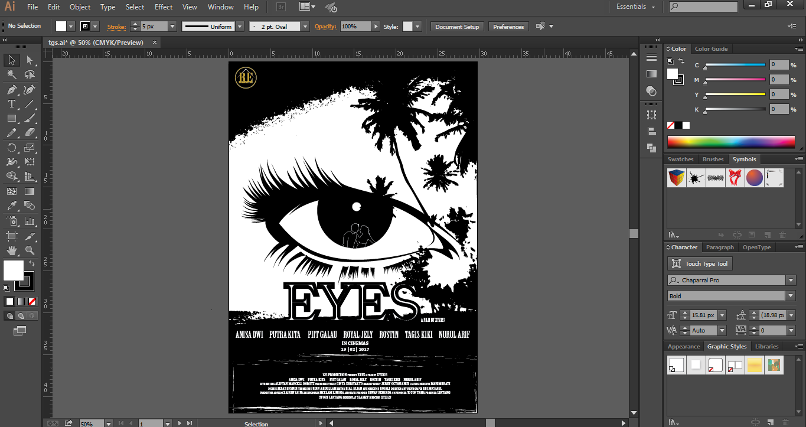Choose the Magic Wand tool
Viewport: 806px width, 427px height.
pos(11,74)
